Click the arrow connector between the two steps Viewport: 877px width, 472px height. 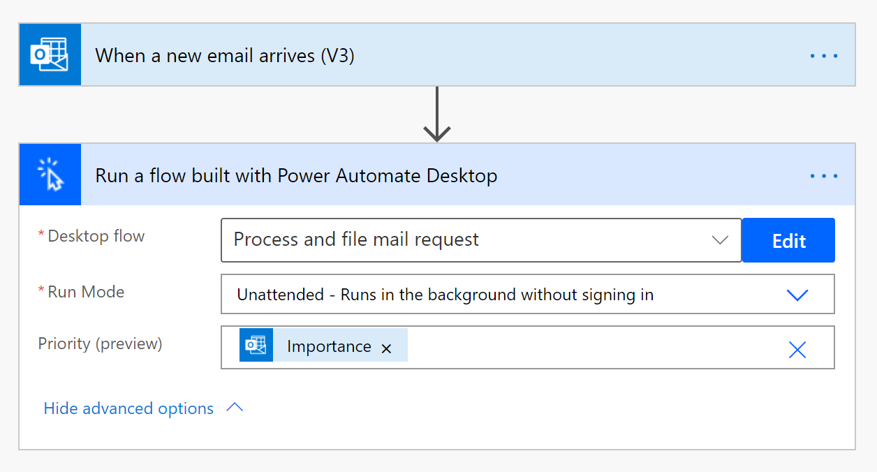[x=437, y=115]
